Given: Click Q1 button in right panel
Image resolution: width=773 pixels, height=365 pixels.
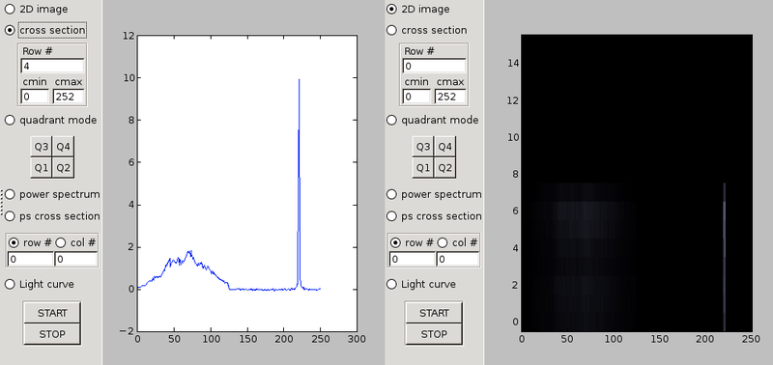Looking at the screenshot, I should [x=423, y=168].
